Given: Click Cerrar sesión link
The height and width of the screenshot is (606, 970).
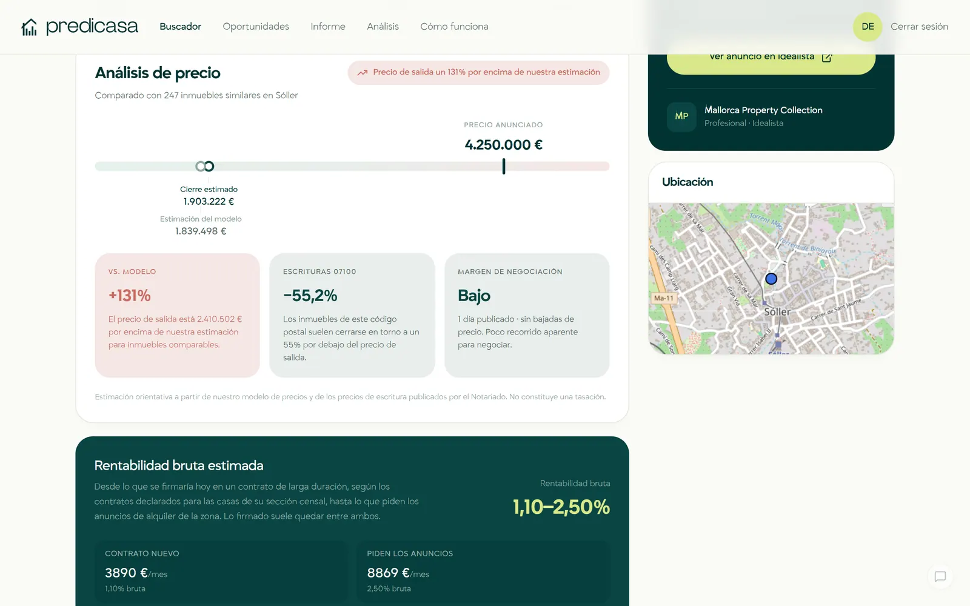Looking at the screenshot, I should point(919,27).
